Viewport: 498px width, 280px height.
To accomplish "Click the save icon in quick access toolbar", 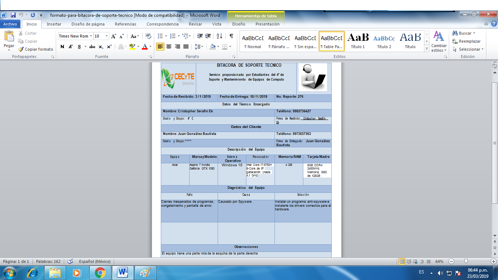I will click(x=13, y=15).
